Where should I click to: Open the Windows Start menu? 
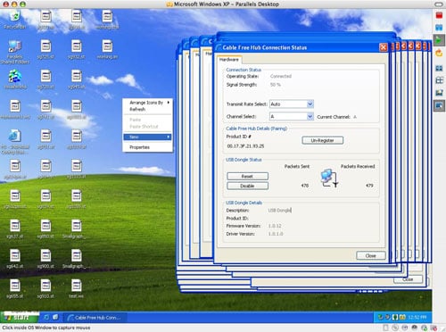[x=20, y=318]
